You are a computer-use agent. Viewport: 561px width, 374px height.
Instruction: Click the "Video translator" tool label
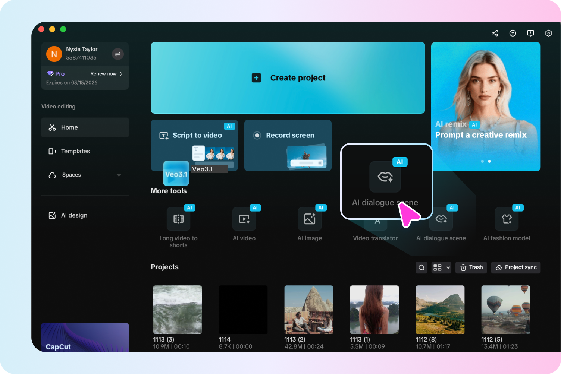coord(375,238)
